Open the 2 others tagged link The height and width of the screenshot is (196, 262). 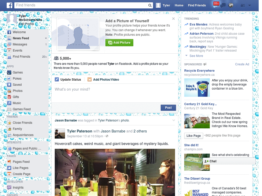tap(140, 131)
